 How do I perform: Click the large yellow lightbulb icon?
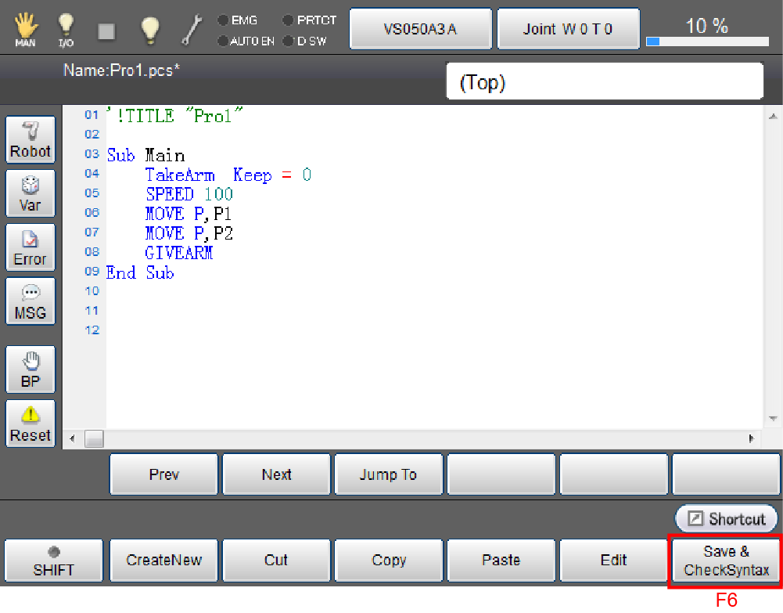(x=149, y=30)
